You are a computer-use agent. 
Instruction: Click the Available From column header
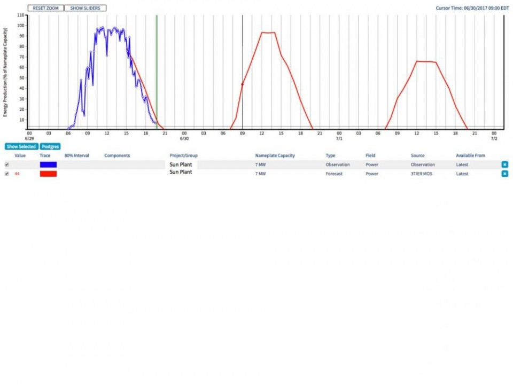pos(470,155)
